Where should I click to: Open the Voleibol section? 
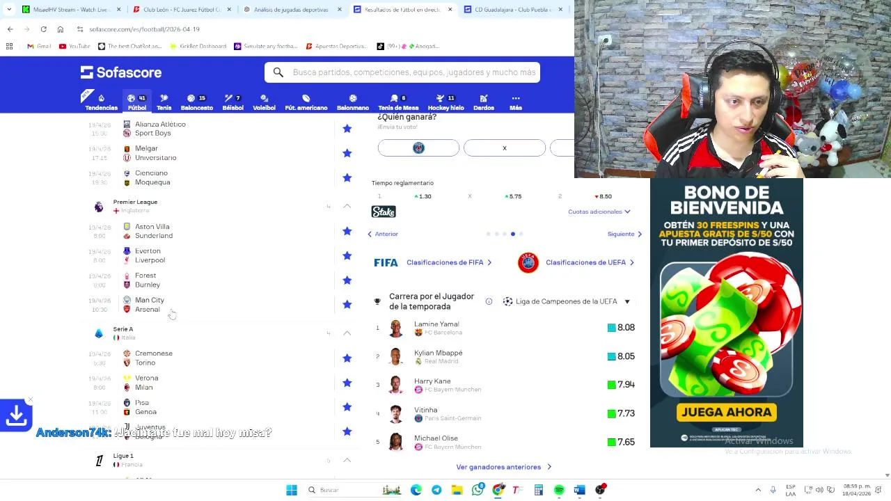click(x=264, y=102)
